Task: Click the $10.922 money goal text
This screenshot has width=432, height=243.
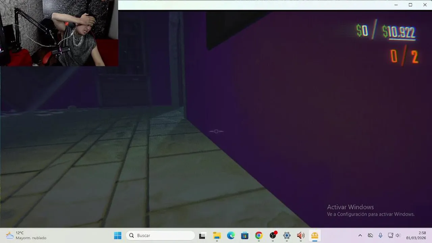Action: 399,32
